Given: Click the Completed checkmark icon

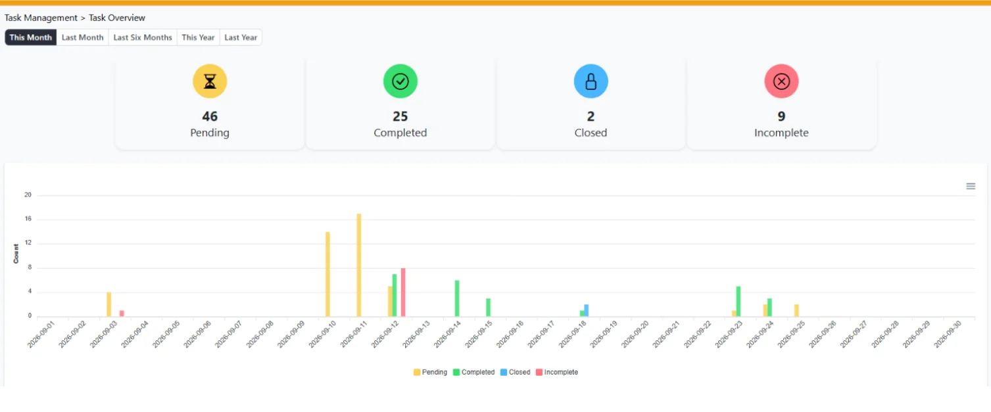Looking at the screenshot, I should pyautogui.click(x=400, y=81).
